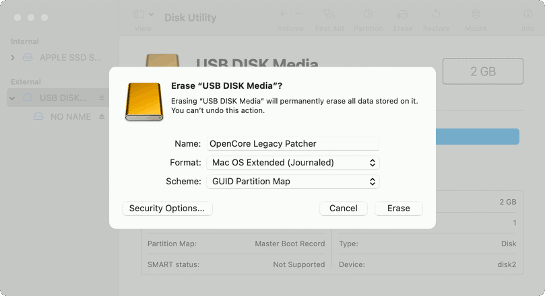545x296 pixels.
Task: Click the Partition toolbar icon
Action: (x=368, y=14)
